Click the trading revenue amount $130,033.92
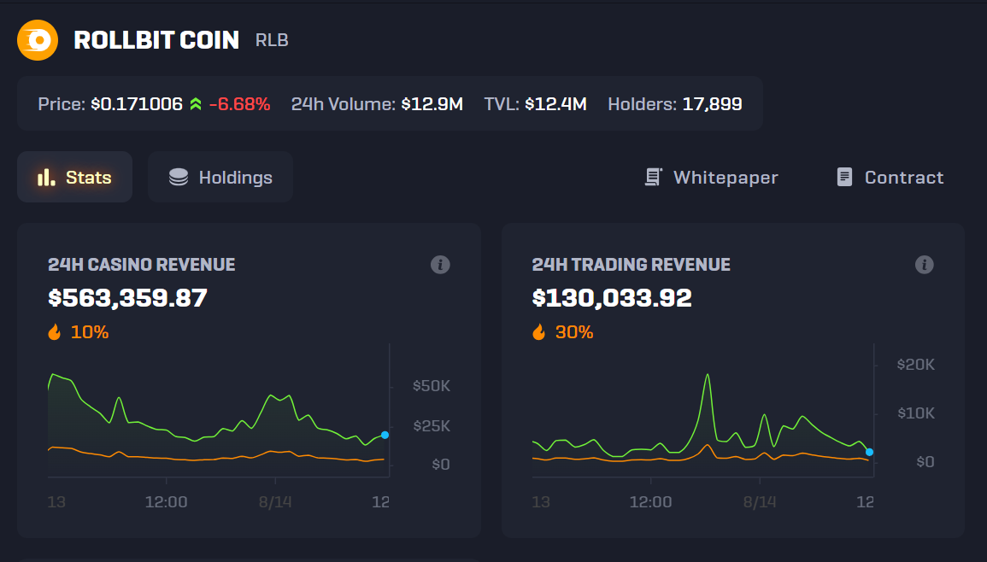This screenshot has width=987, height=562. [612, 298]
